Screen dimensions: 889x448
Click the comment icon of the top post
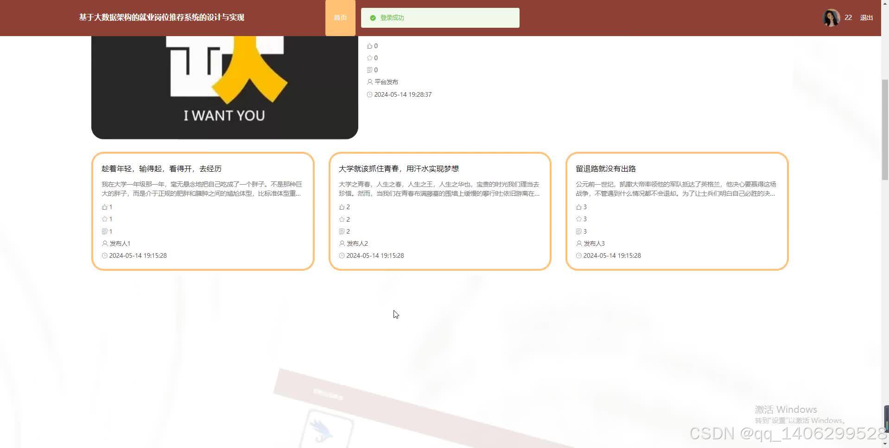click(369, 70)
